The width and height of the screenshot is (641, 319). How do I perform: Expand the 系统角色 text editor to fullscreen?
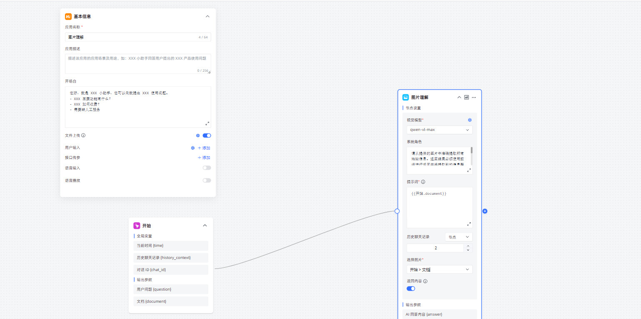pos(469,170)
